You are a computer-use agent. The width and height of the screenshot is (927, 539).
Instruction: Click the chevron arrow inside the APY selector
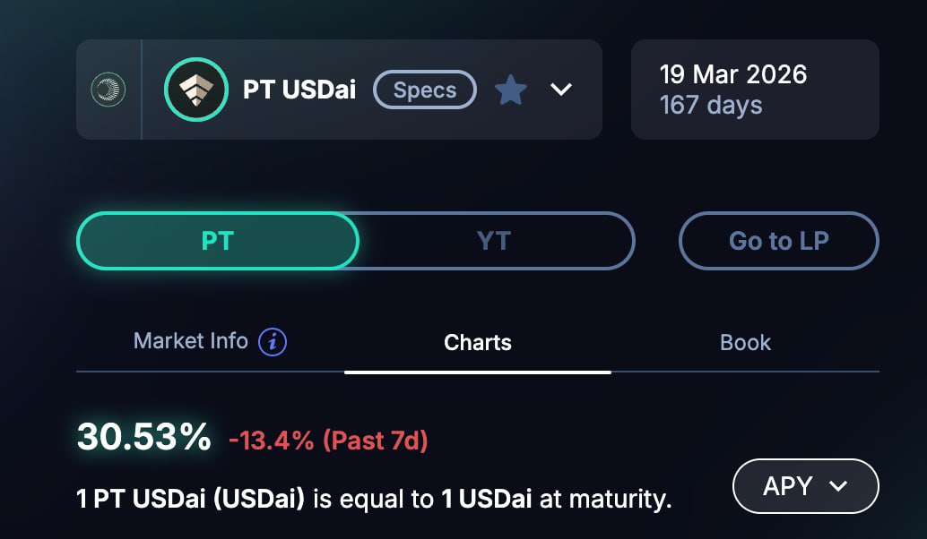(839, 486)
